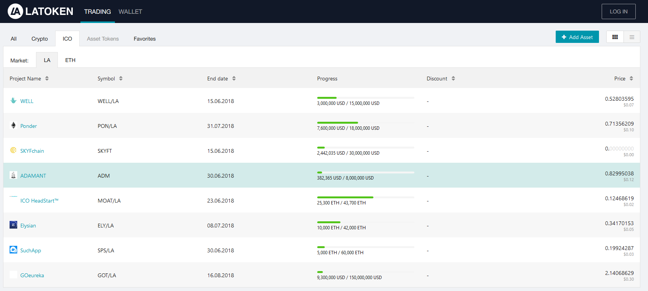Click price 0.19924287 for SuchApp
The width and height of the screenshot is (648, 291).
coord(619,248)
